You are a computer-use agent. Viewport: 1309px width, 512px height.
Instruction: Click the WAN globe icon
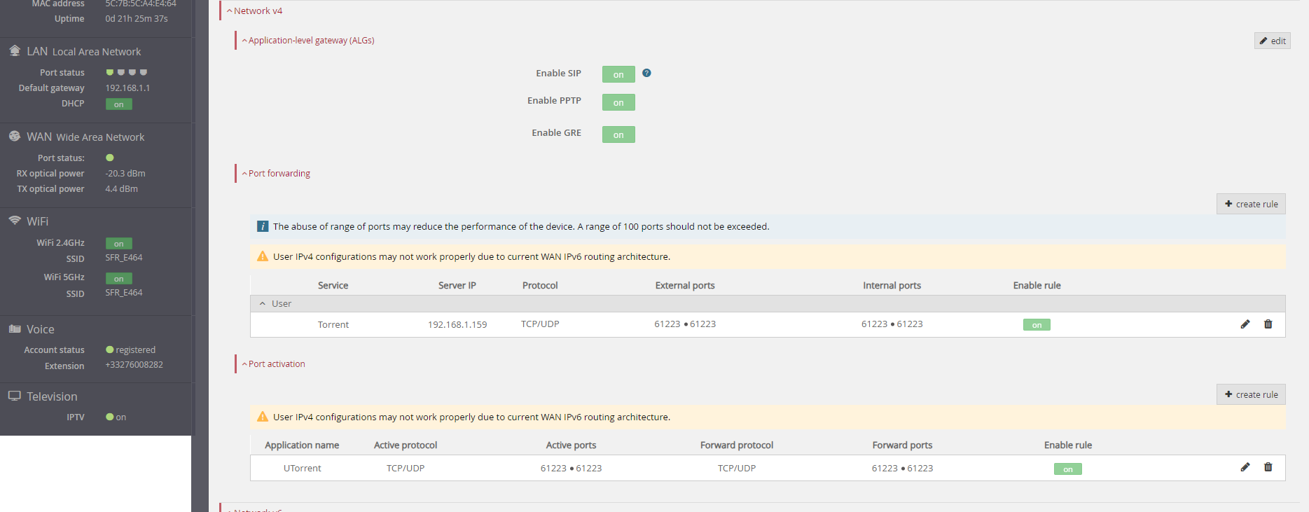14,136
